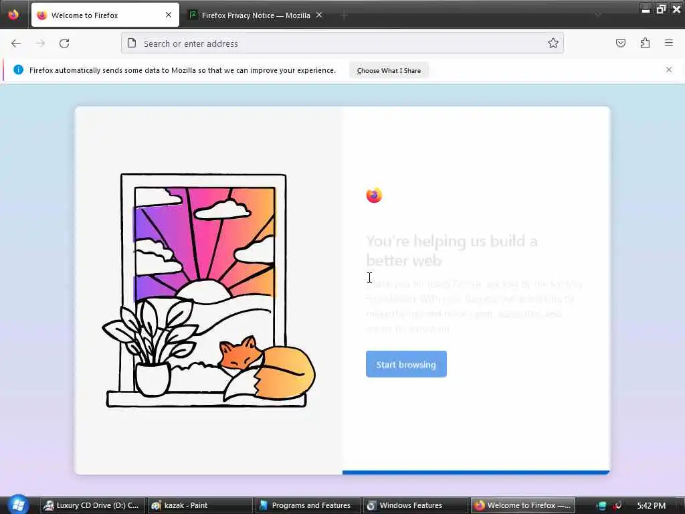Screen dimensions: 685x514
Task: Click the forward navigation arrow
Action: click(x=40, y=44)
